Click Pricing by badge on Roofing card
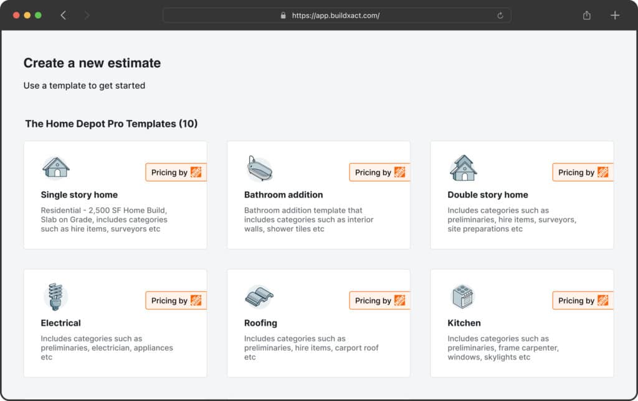This screenshot has height=401, width=638. (379, 301)
